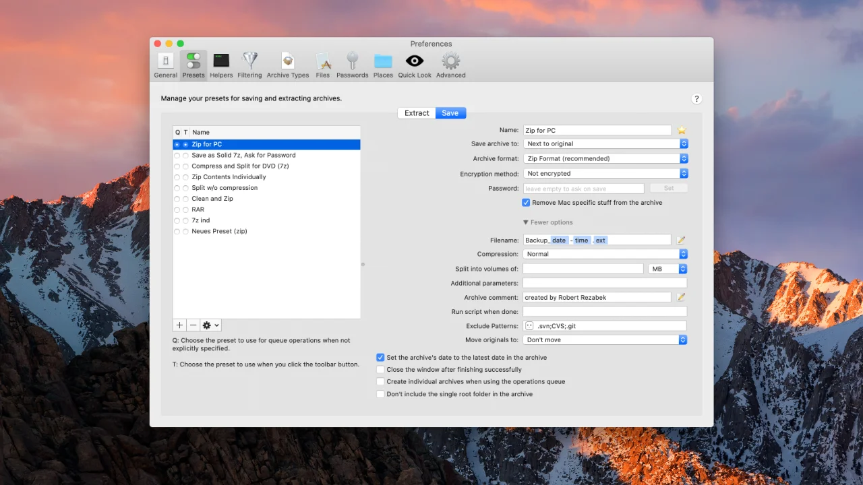Select T radio for Save as Solid 7z
The width and height of the screenshot is (863, 485).
coord(185,156)
